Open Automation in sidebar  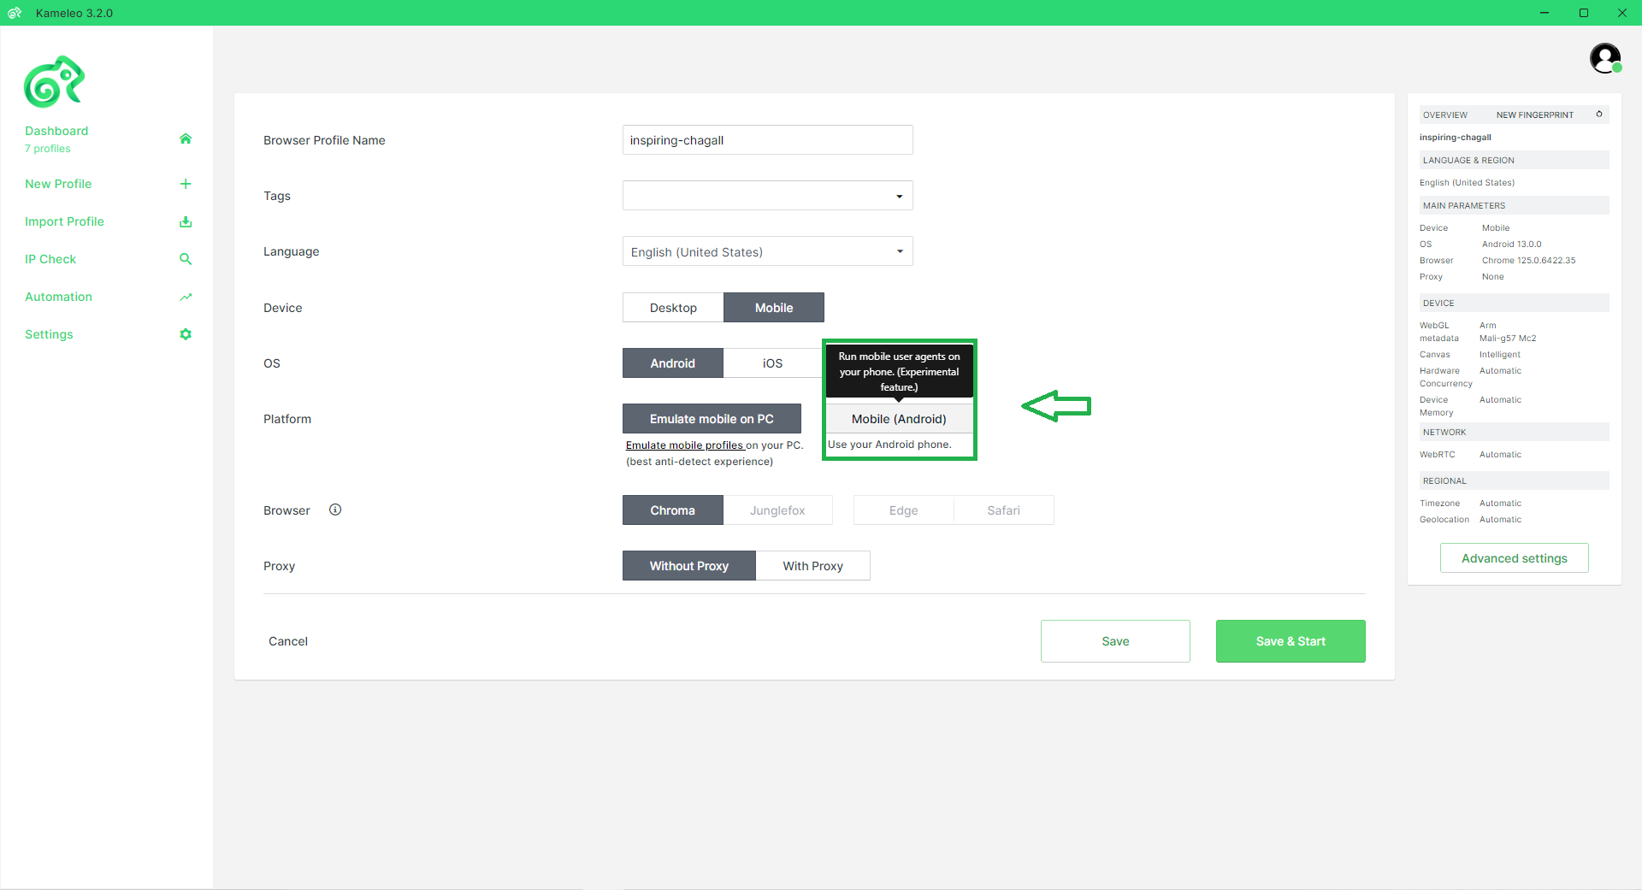click(x=58, y=297)
